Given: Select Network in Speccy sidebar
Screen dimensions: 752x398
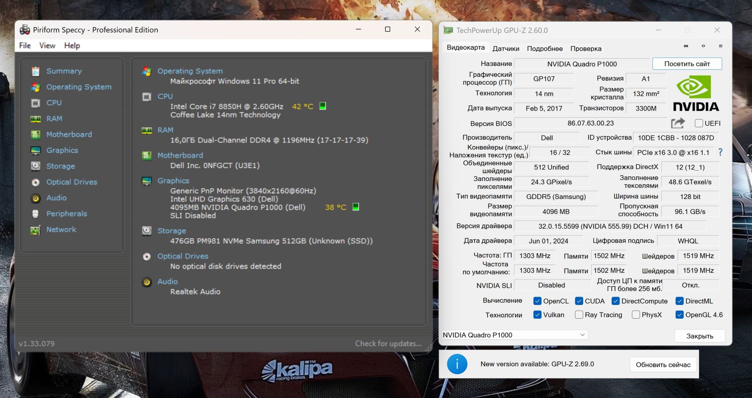Looking at the screenshot, I should pos(61,229).
